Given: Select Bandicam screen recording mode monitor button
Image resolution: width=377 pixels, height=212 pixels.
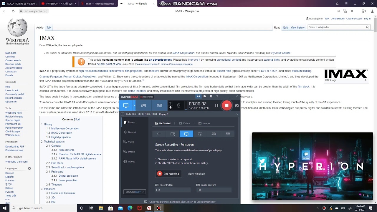Looking at the screenshot, I should tap(126, 105).
